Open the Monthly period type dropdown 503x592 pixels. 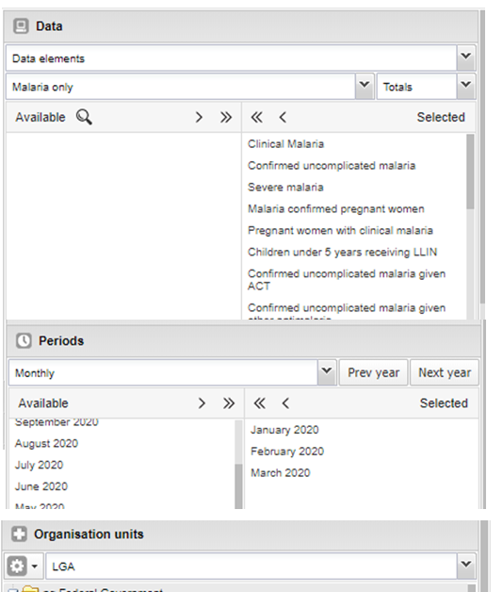[327, 372]
